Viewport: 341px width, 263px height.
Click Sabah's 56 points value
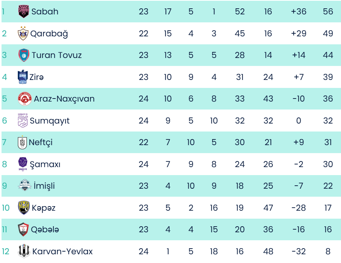328,11
